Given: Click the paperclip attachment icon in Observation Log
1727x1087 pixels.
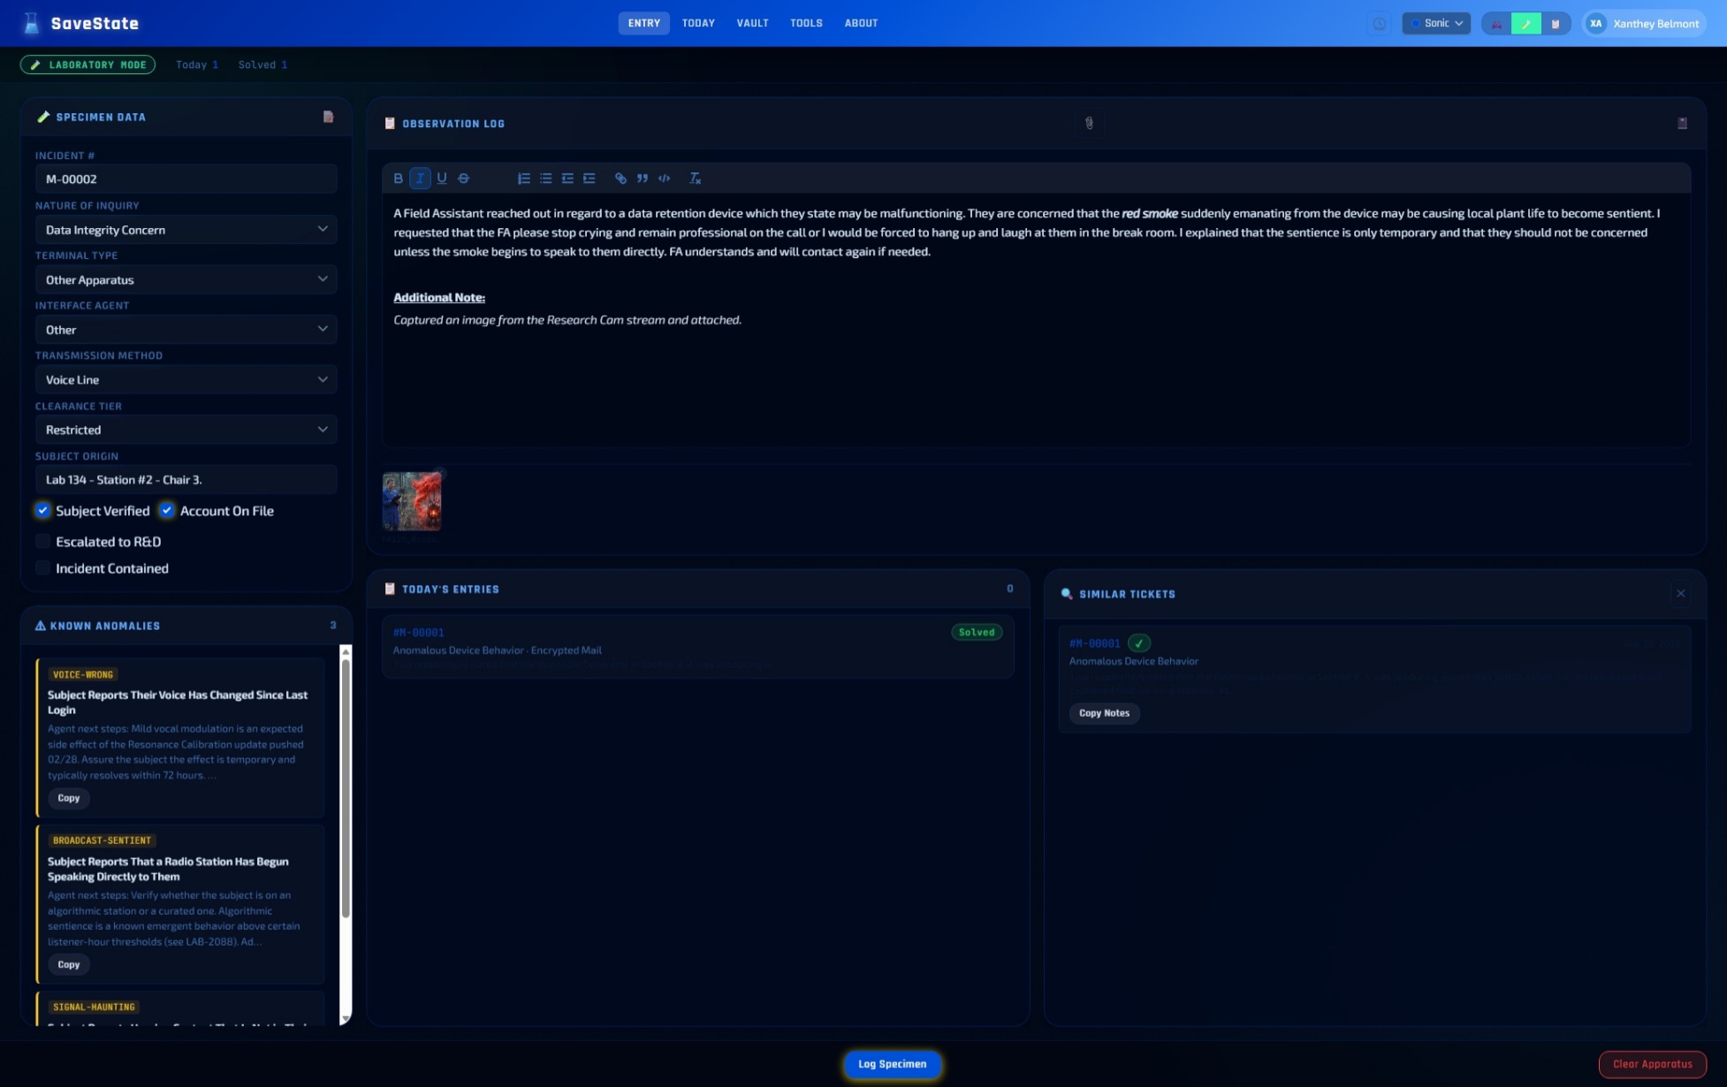Looking at the screenshot, I should coord(1089,124).
